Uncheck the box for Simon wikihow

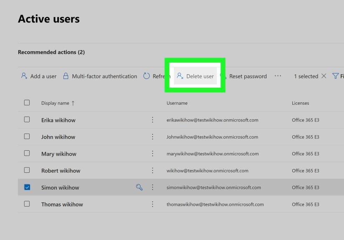[27, 187]
